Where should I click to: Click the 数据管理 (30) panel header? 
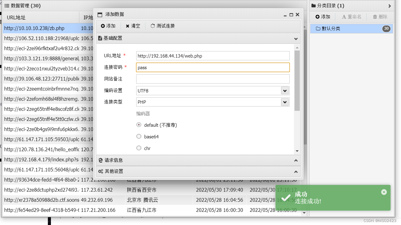[x=154, y=6]
